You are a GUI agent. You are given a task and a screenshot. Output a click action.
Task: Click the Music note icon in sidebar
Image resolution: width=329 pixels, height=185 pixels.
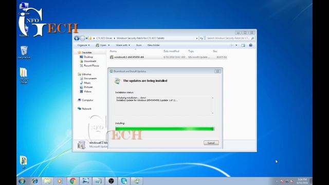(x=81, y=83)
